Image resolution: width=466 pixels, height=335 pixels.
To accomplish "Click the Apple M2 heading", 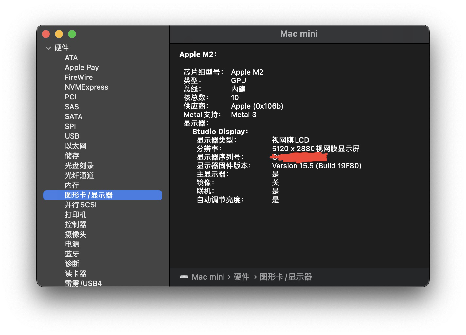I will (x=198, y=55).
